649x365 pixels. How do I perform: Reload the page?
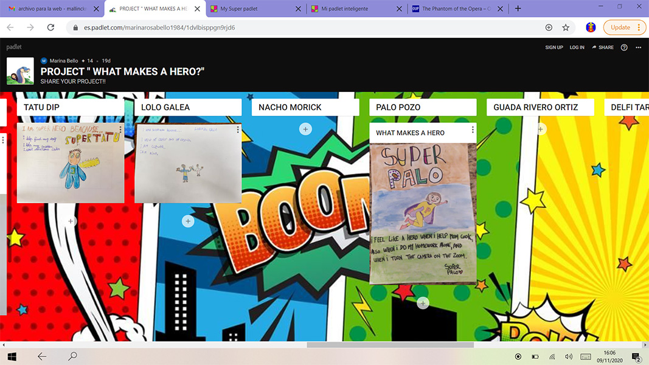(x=51, y=27)
